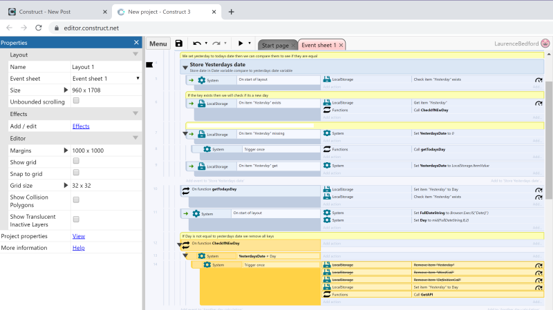Go back in browser
553x310 pixels.
point(9,28)
